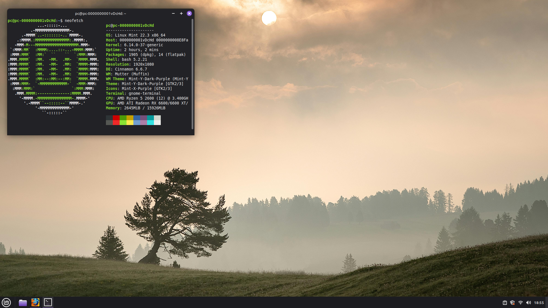Screen dimensions: 548x308
Task: Open the Linux Mint menu
Action: [x=6, y=302]
